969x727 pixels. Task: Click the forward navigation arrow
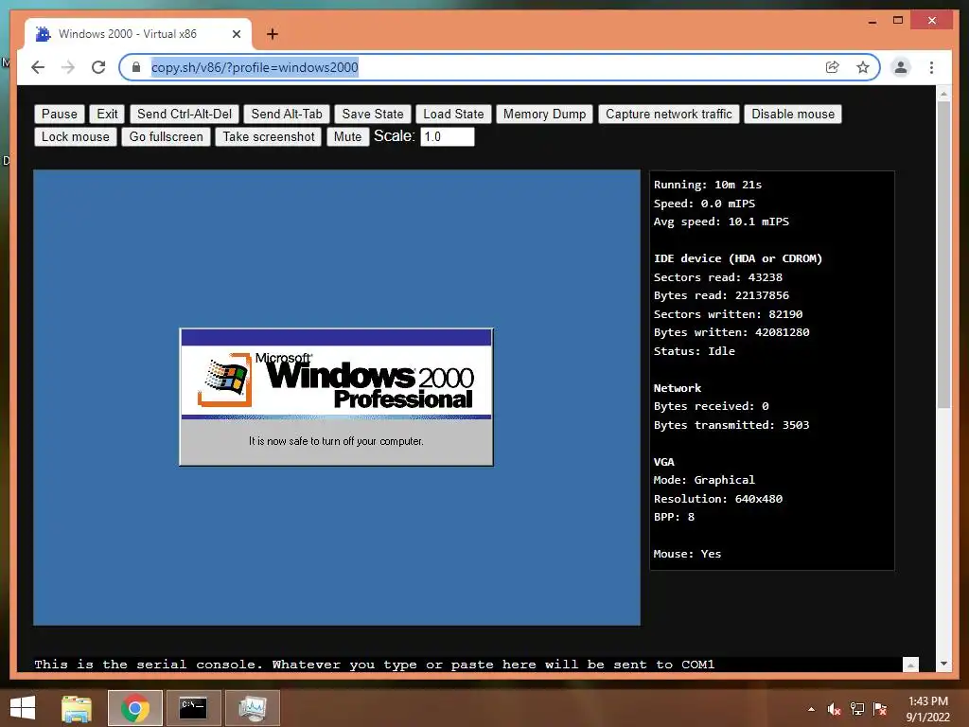pyautogui.click(x=68, y=67)
